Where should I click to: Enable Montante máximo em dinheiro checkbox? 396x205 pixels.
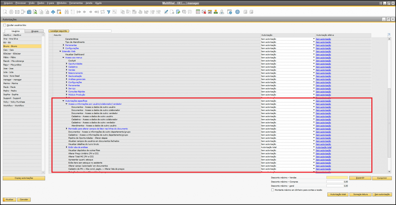pos(273,190)
